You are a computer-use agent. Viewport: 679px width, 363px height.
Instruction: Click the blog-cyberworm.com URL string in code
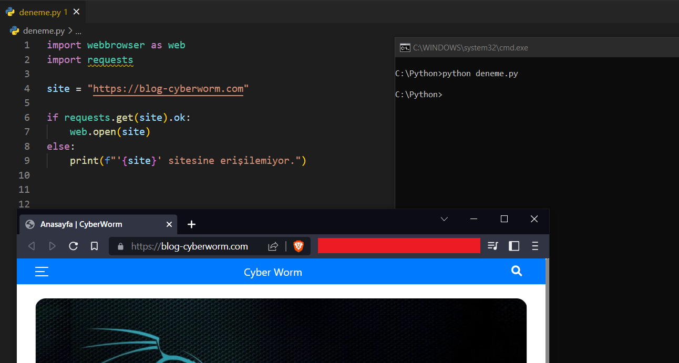168,88
